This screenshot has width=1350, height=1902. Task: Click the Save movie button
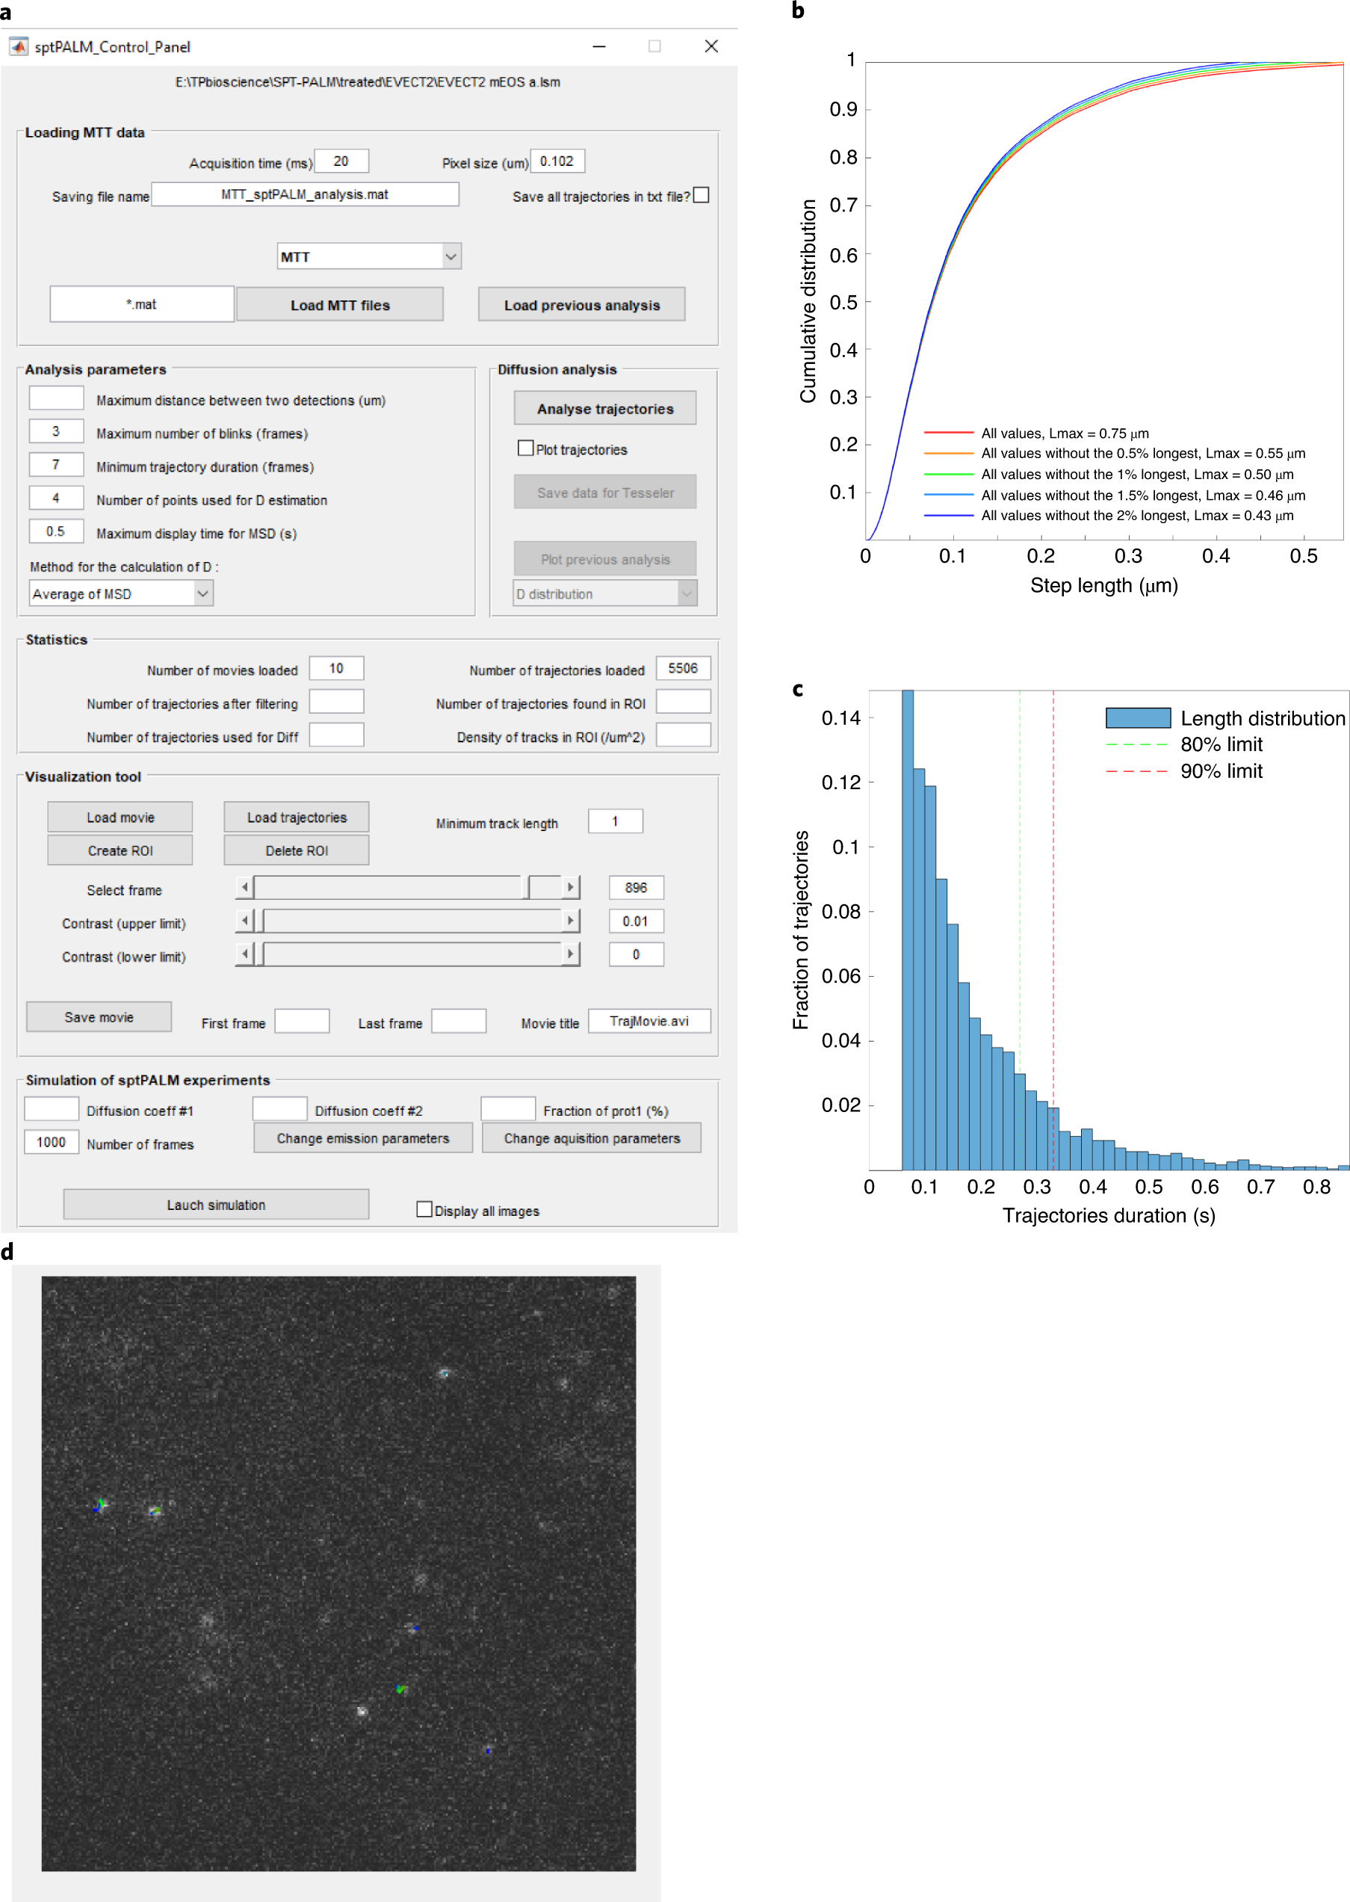pyautogui.click(x=99, y=1017)
